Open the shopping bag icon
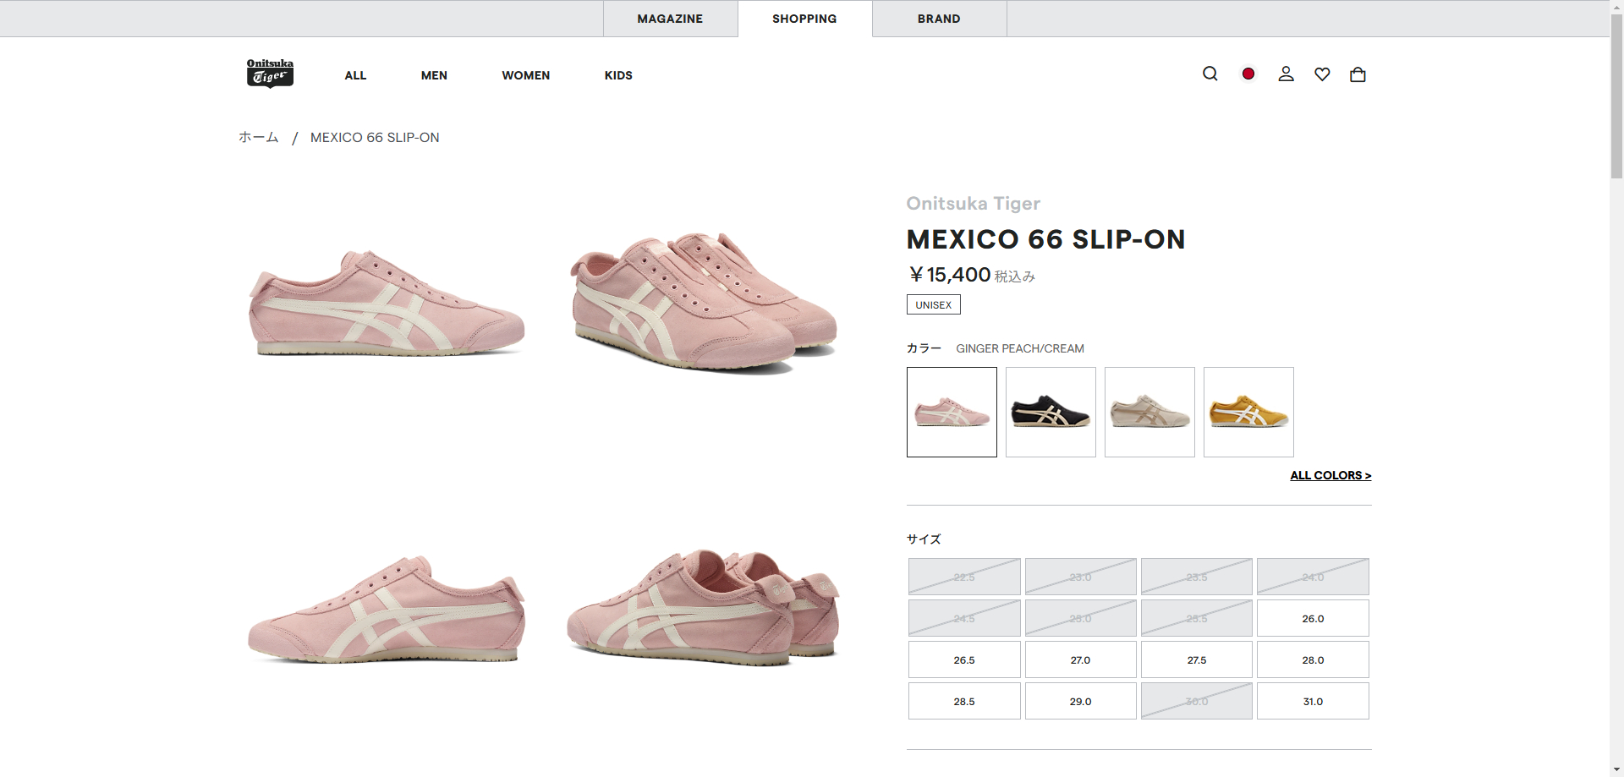 pyautogui.click(x=1358, y=74)
